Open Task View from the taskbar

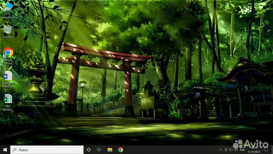pos(99,150)
